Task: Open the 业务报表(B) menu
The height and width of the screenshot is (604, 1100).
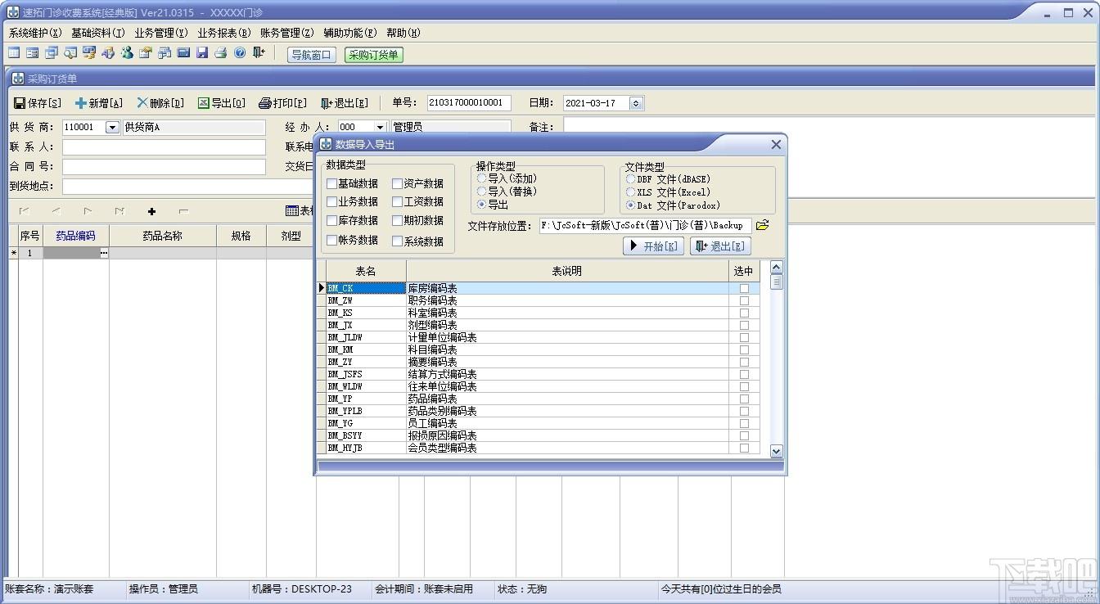Action: (x=224, y=33)
